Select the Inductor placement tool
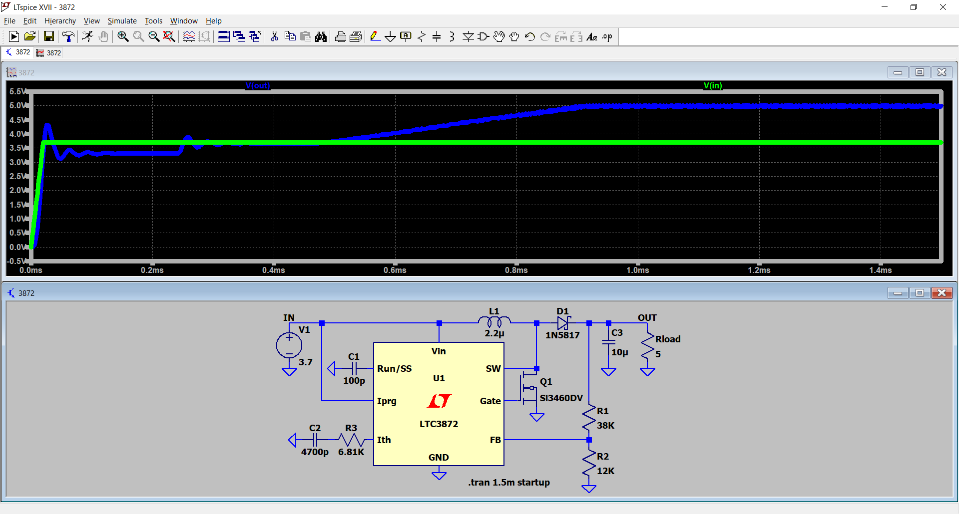This screenshot has width=959, height=514. coord(452,36)
